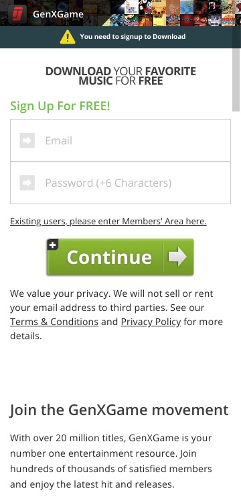This screenshot has height=497, width=241.
Task: Click the page vertical scrollbar thumb
Action: (x=236, y=79)
